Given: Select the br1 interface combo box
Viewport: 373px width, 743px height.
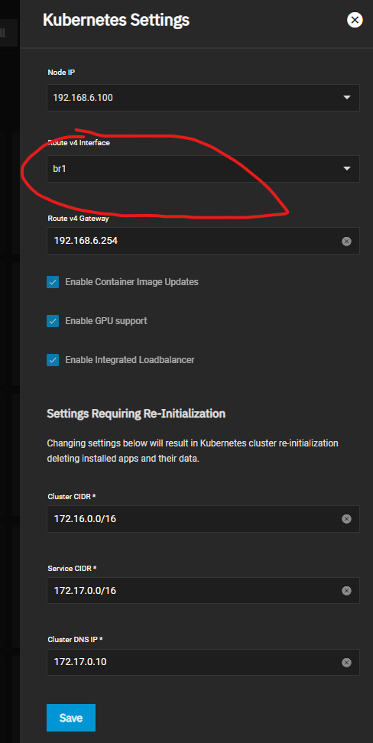Looking at the screenshot, I should tap(203, 169).
